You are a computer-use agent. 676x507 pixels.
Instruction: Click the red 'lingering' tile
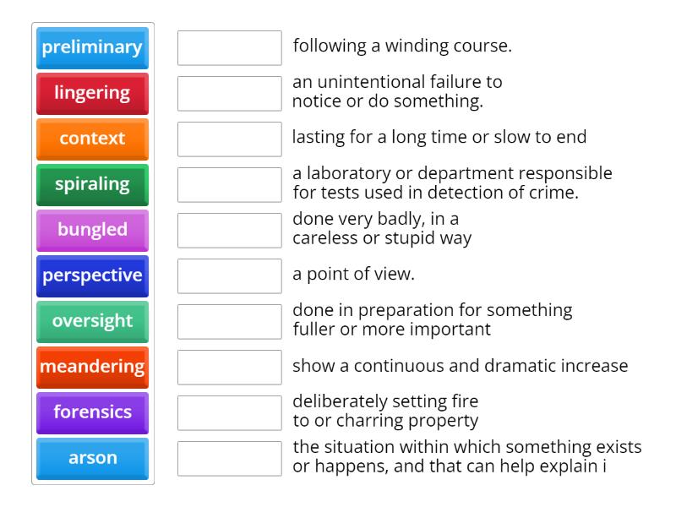coord(92,93)
